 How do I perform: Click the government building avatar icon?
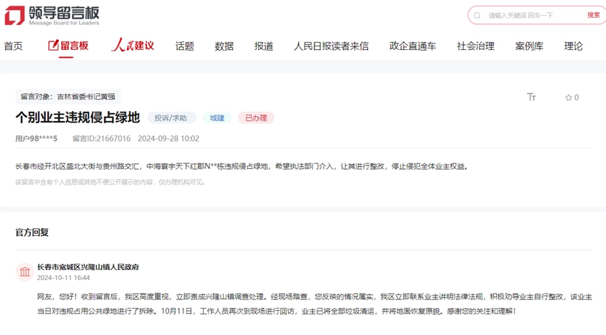point(25,272)
